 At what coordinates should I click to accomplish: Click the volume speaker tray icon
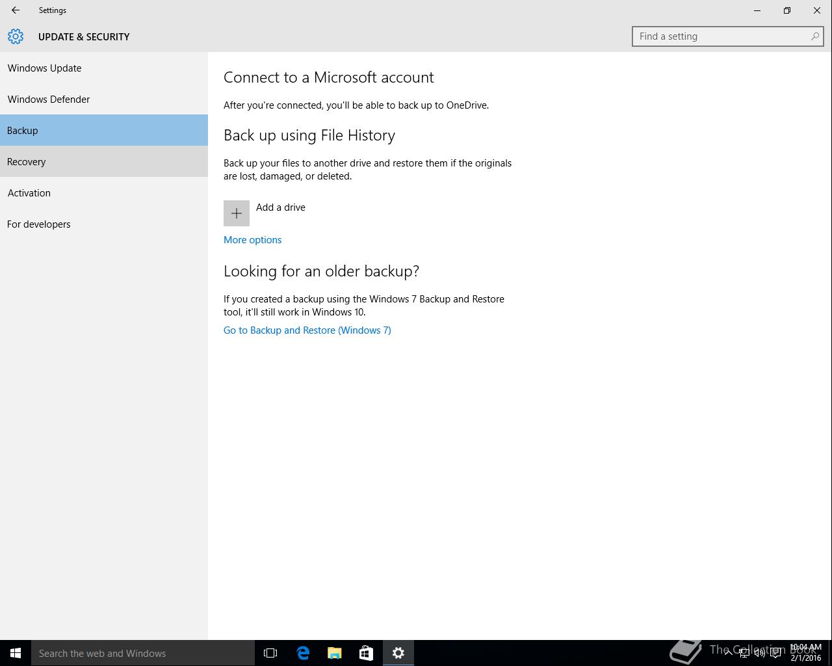pos(759,653)
